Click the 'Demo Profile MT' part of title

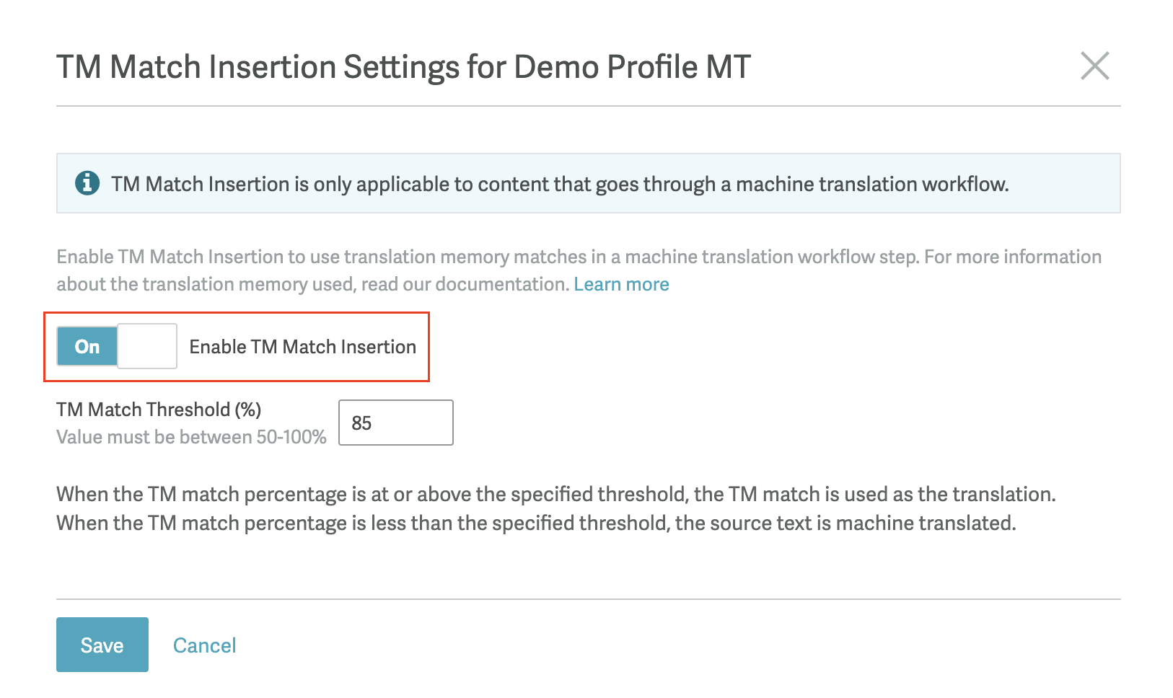[x=632, y=67]
